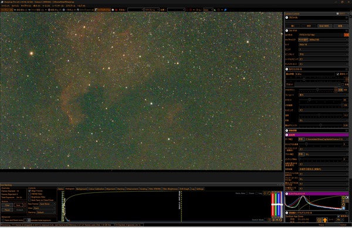Click the Snapshot toolbar button
The image size is (352, 228).
pos(85,10)
